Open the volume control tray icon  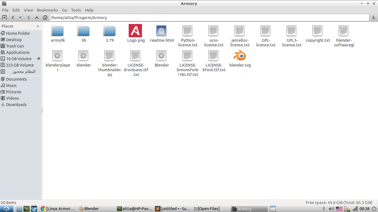tap(332, 209)
